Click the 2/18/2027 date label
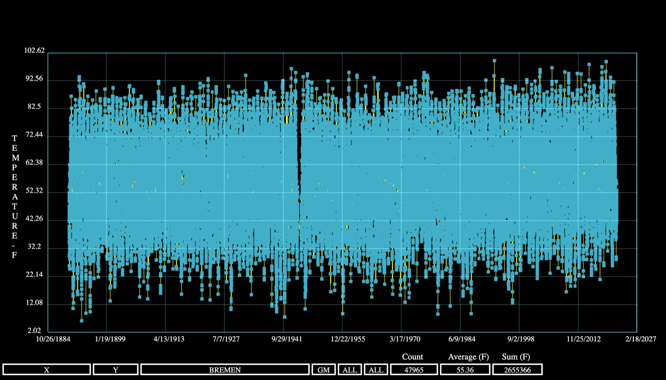 pos(641,339)
